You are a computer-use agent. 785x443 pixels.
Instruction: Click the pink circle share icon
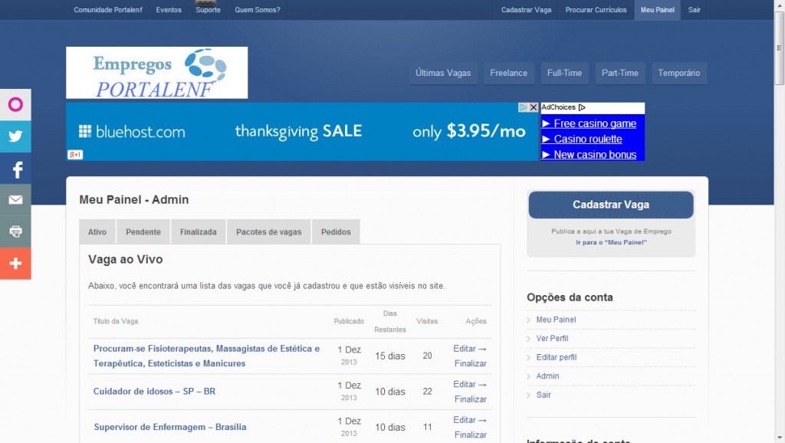click(x=15, y=104)
